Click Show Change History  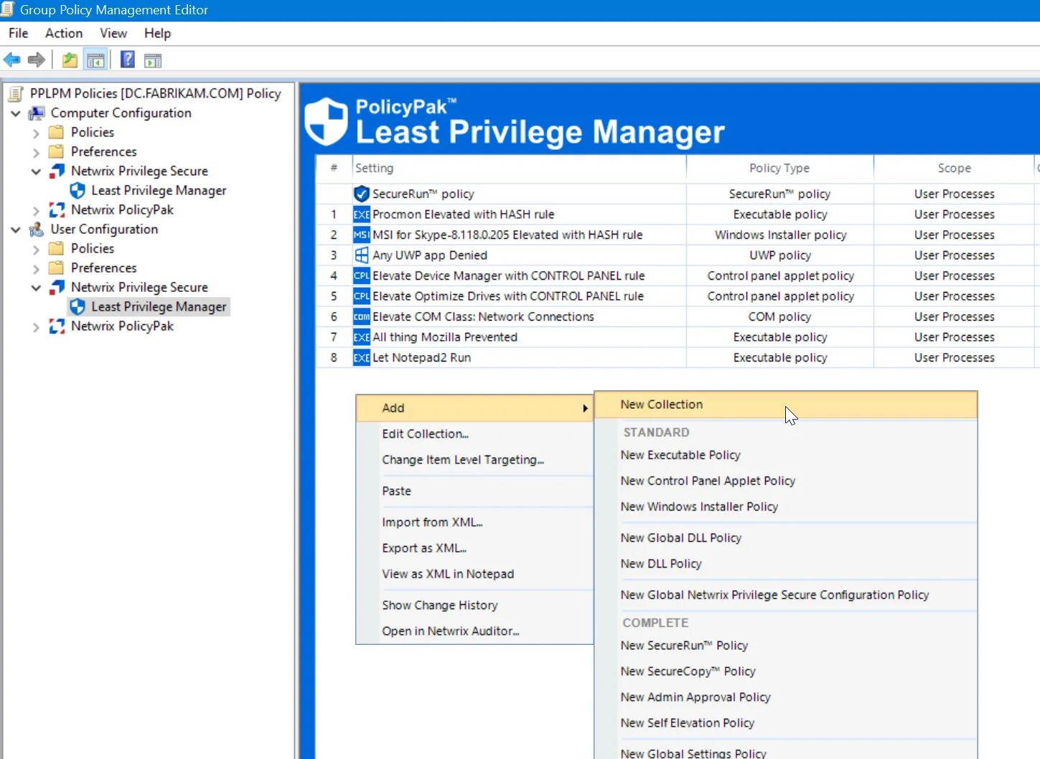440,605
